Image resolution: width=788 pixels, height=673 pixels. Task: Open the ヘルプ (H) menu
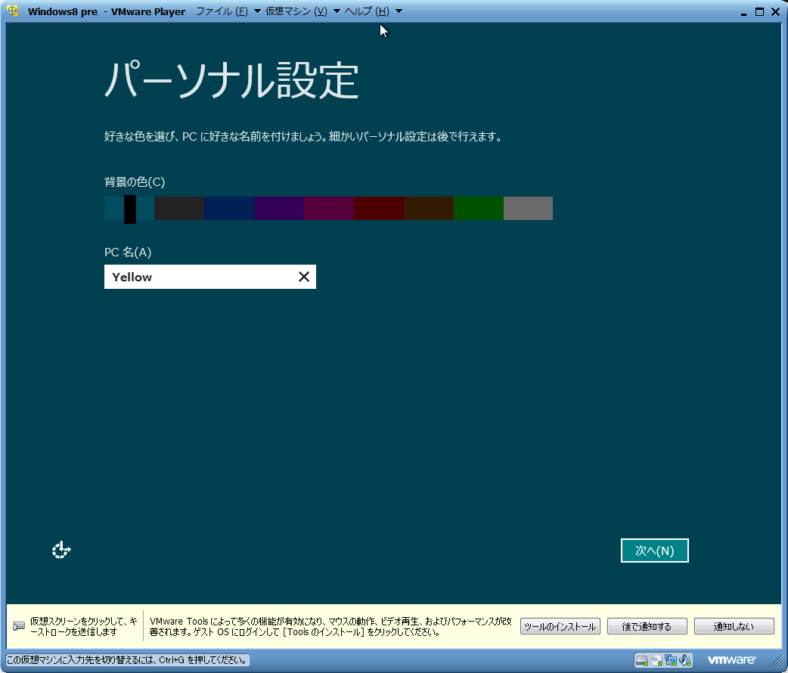pos(367,11)
